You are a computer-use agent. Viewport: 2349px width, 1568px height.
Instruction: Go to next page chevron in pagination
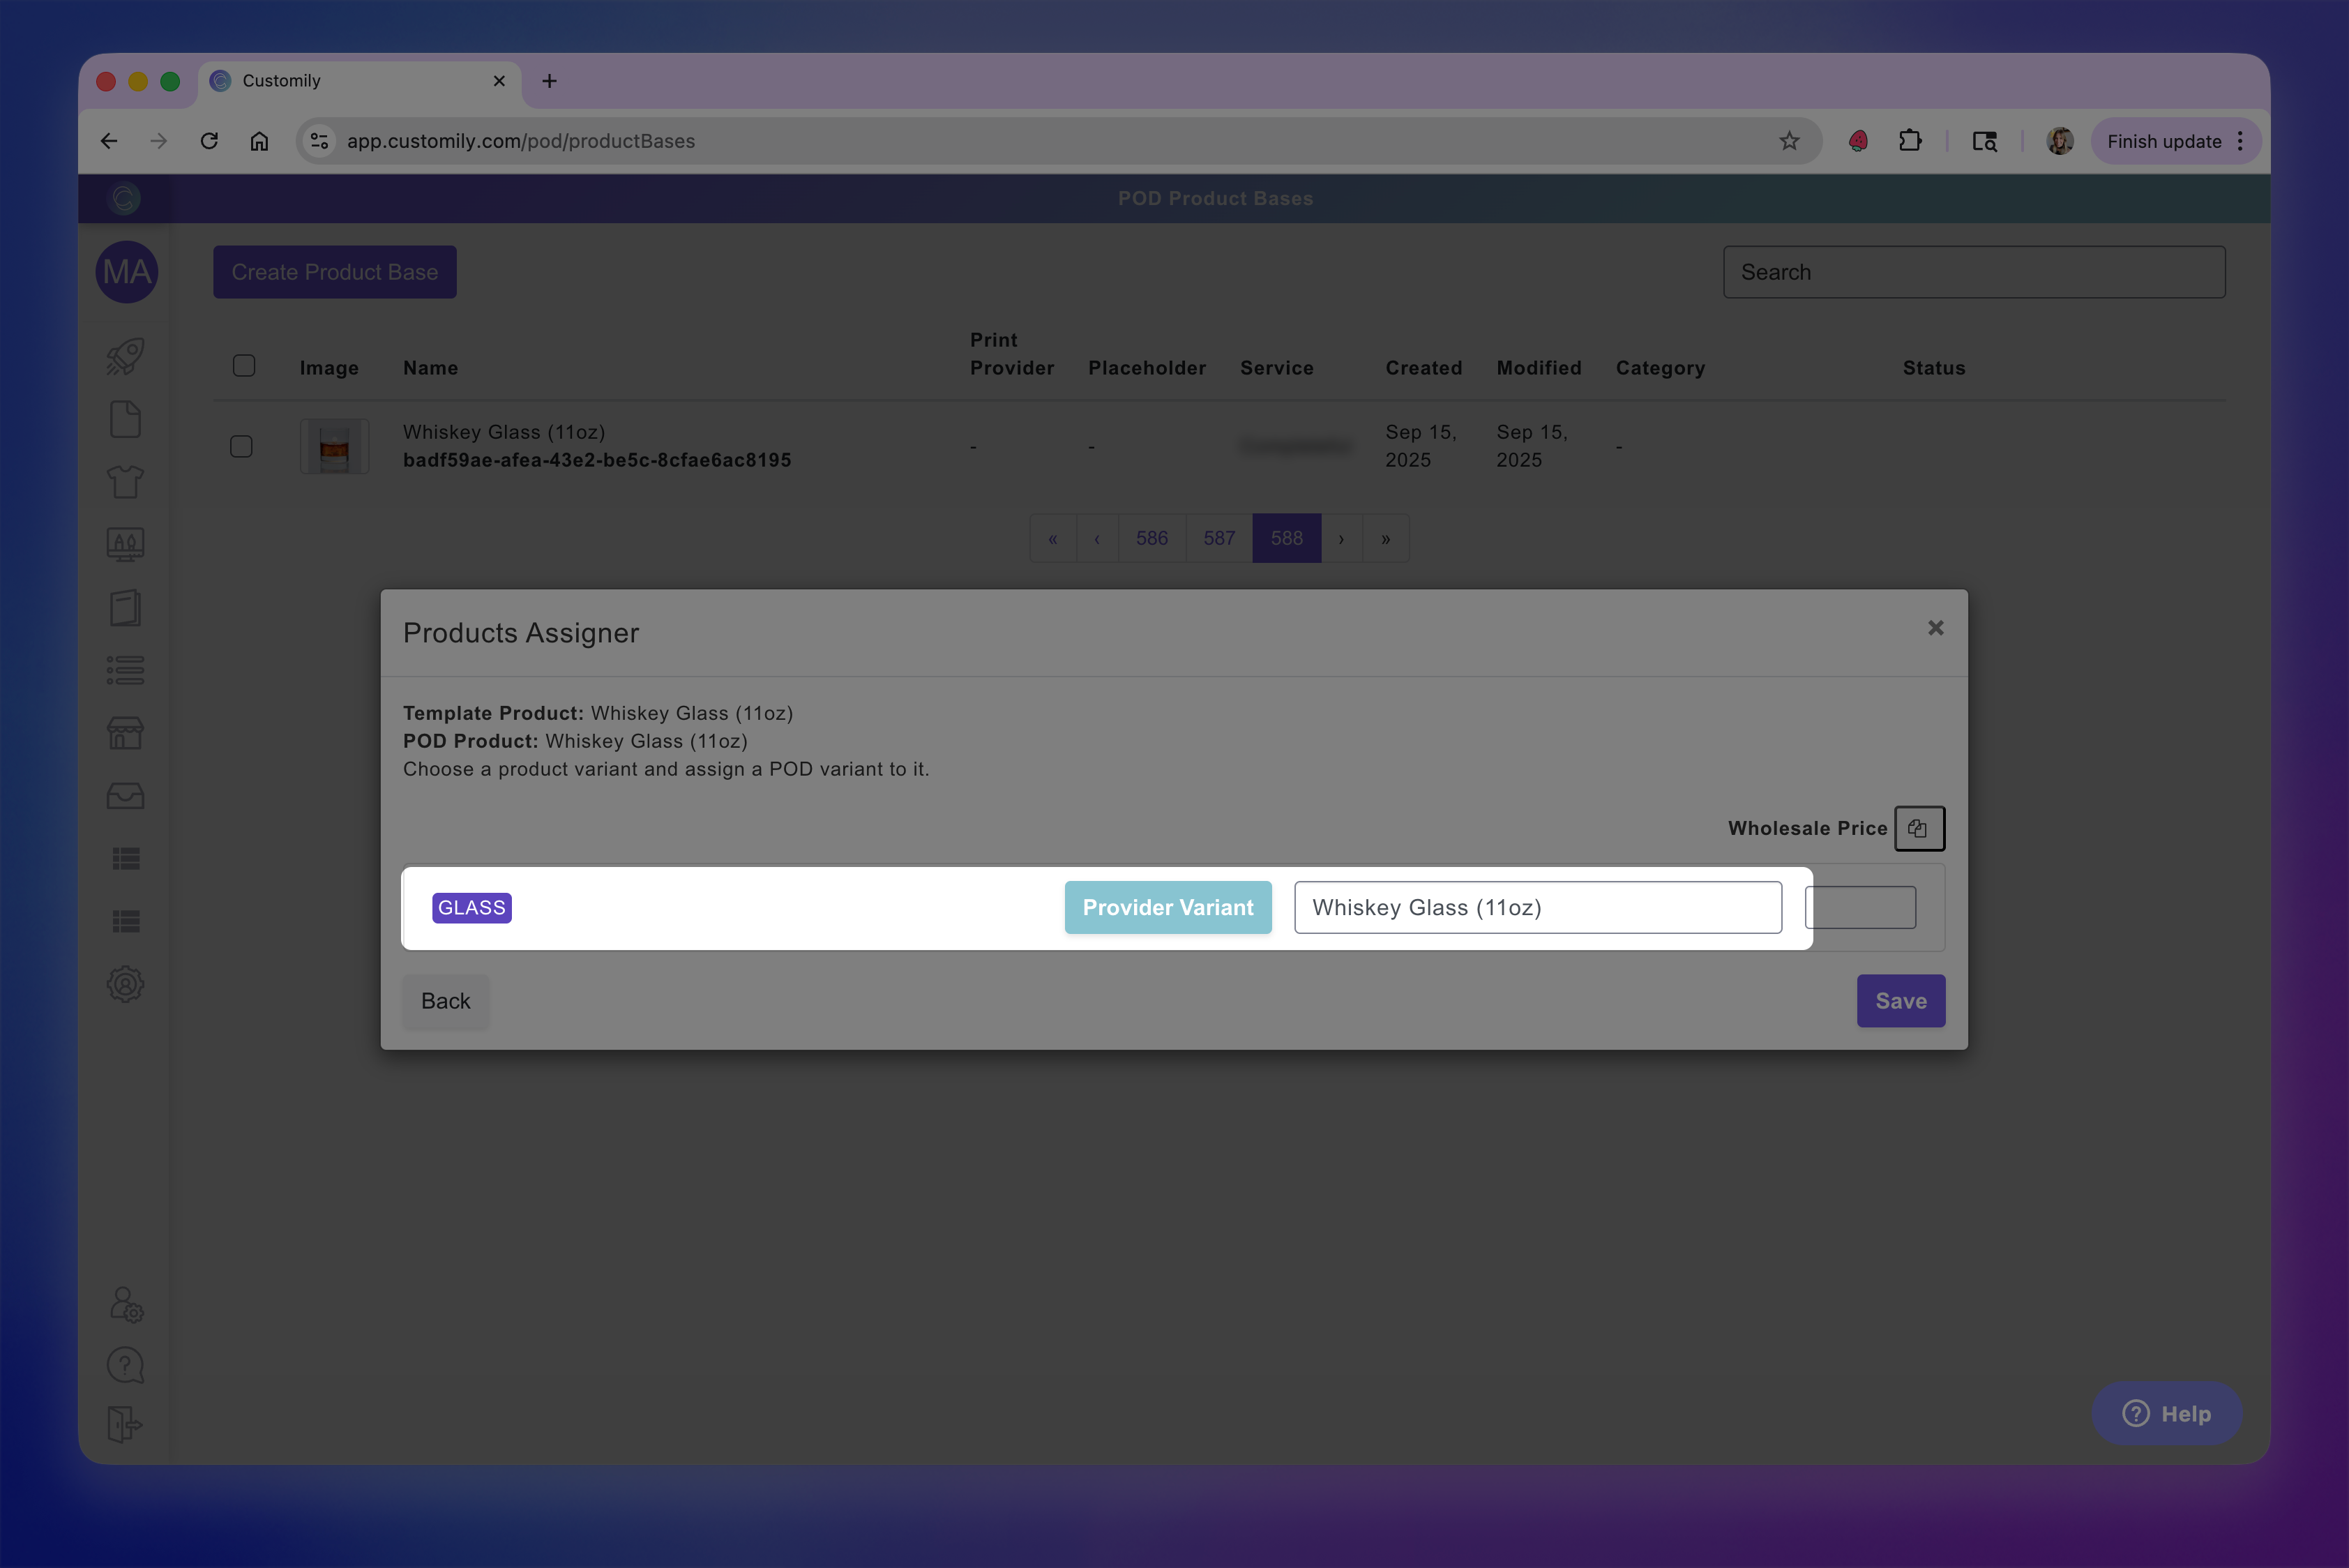click(1341, 539)
